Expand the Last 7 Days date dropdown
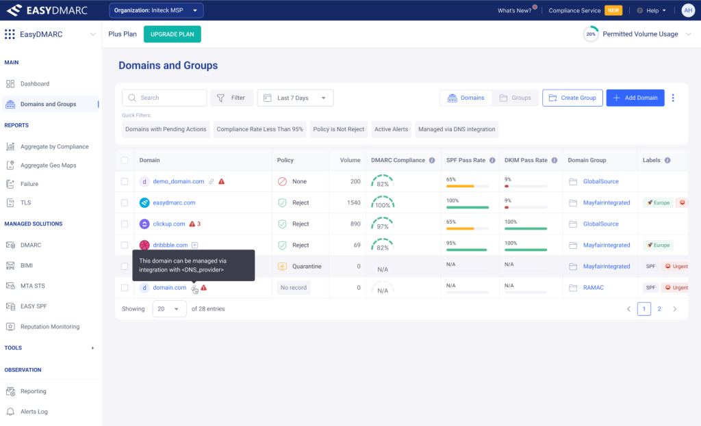 (x=295, y=98)
